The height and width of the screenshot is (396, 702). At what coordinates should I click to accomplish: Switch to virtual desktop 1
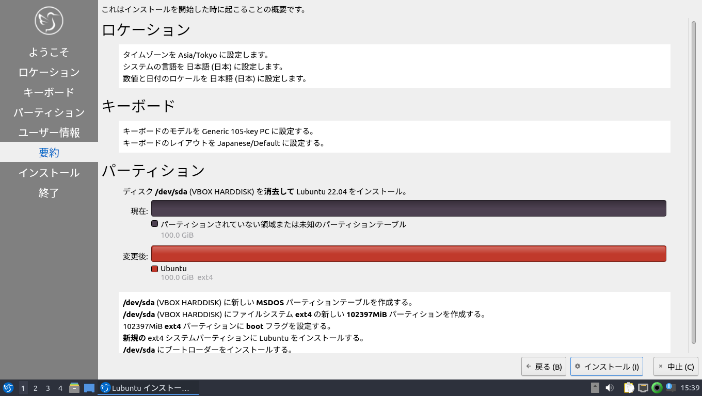coord(23,388)
